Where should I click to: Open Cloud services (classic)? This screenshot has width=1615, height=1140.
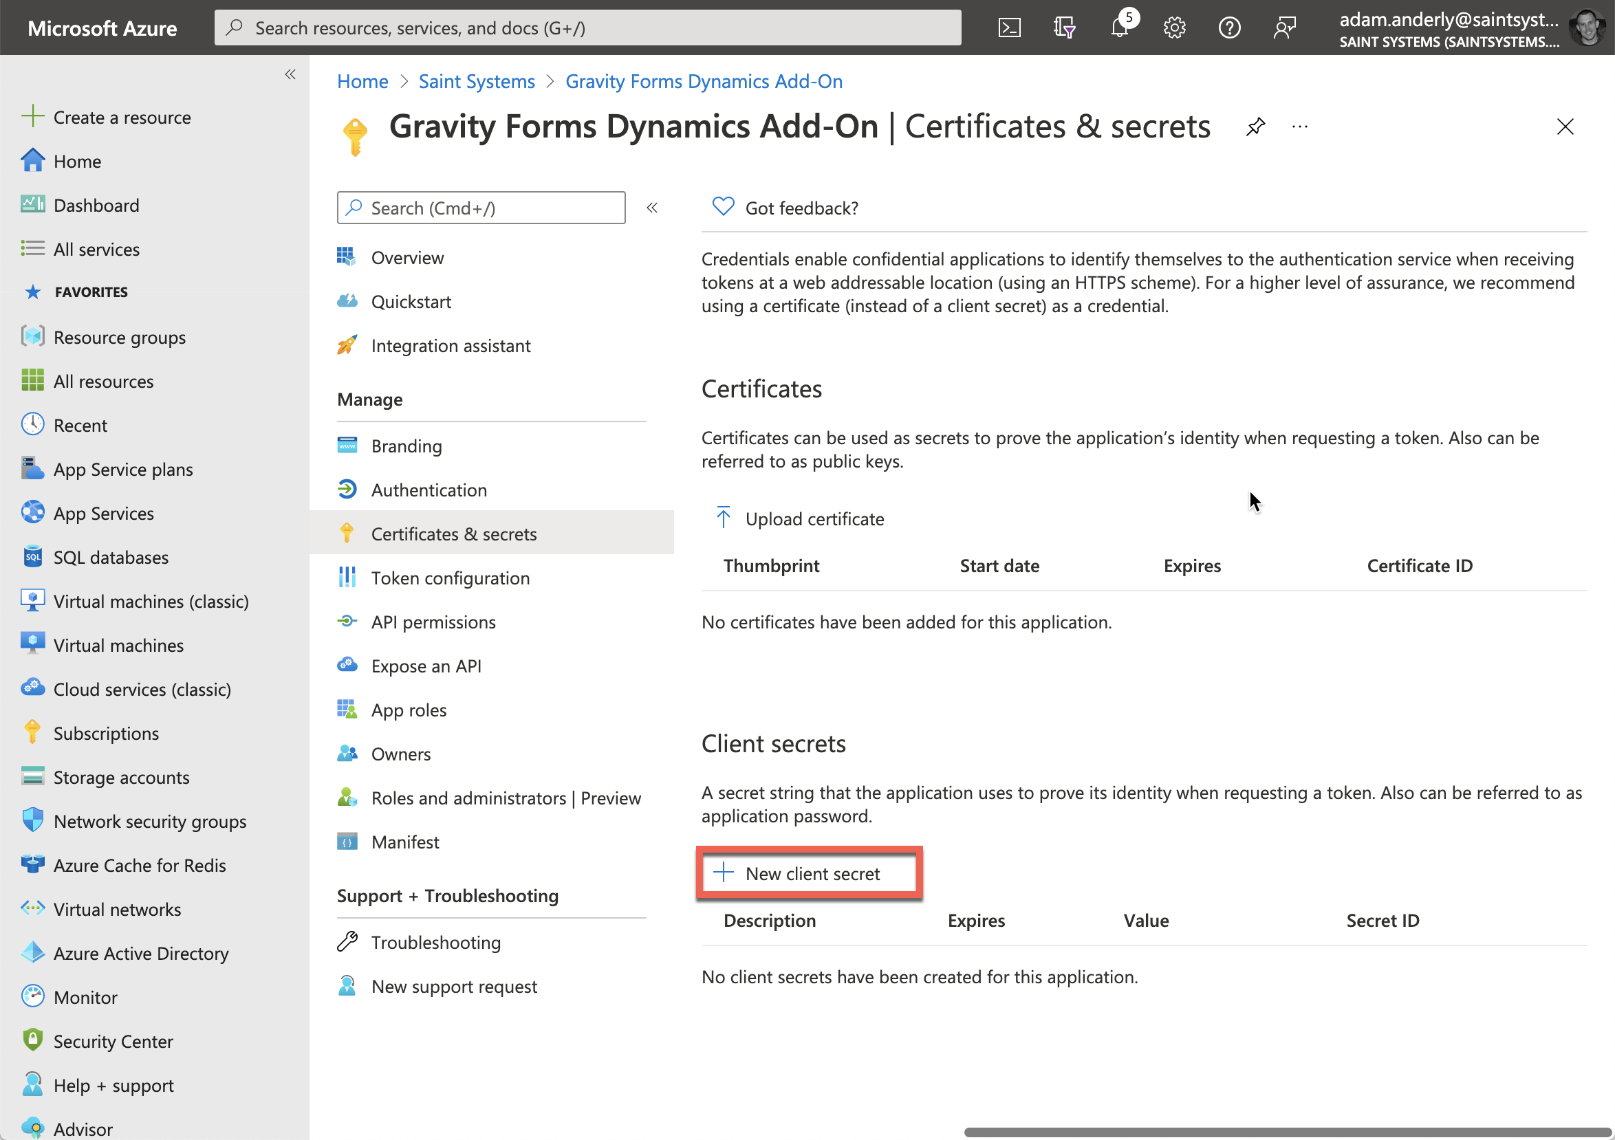tap(127, 690)
